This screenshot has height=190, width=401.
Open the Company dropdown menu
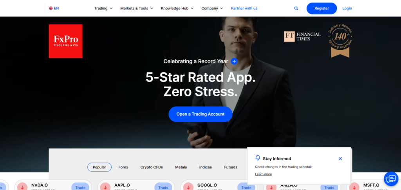tap(212, 9)
